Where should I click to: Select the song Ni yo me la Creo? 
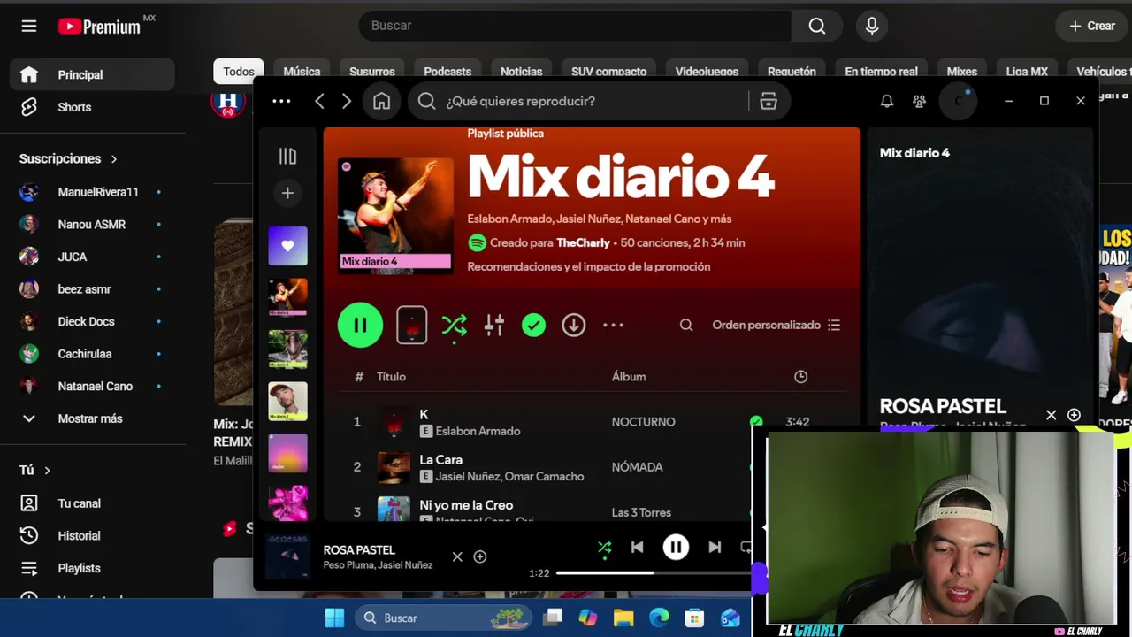pos(466,505)
